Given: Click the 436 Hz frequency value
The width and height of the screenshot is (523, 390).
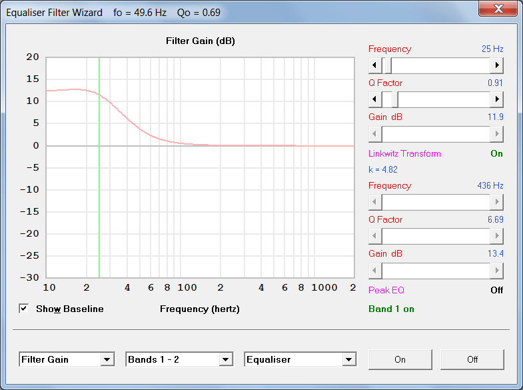Looking at the screenshot, I should tap(490, 185).
